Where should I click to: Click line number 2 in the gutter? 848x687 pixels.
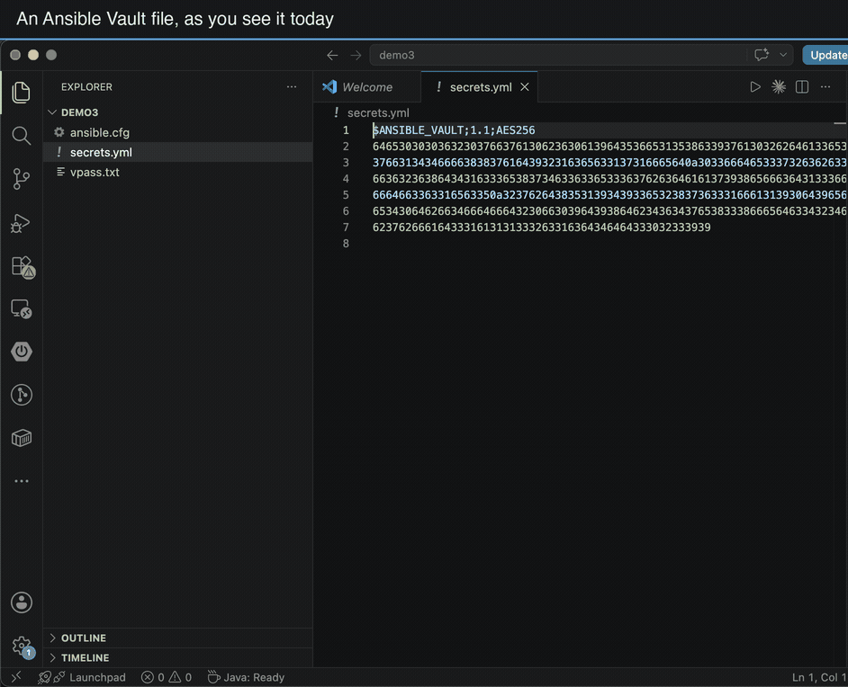click(346, 147)
